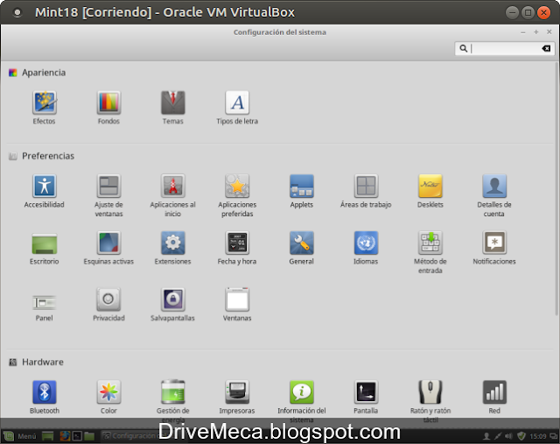Image resolution: width=560 pixels, height=444 pixels.
Task: Open Aplicaciones preferidas settings
Action: (x=237, y=195)
